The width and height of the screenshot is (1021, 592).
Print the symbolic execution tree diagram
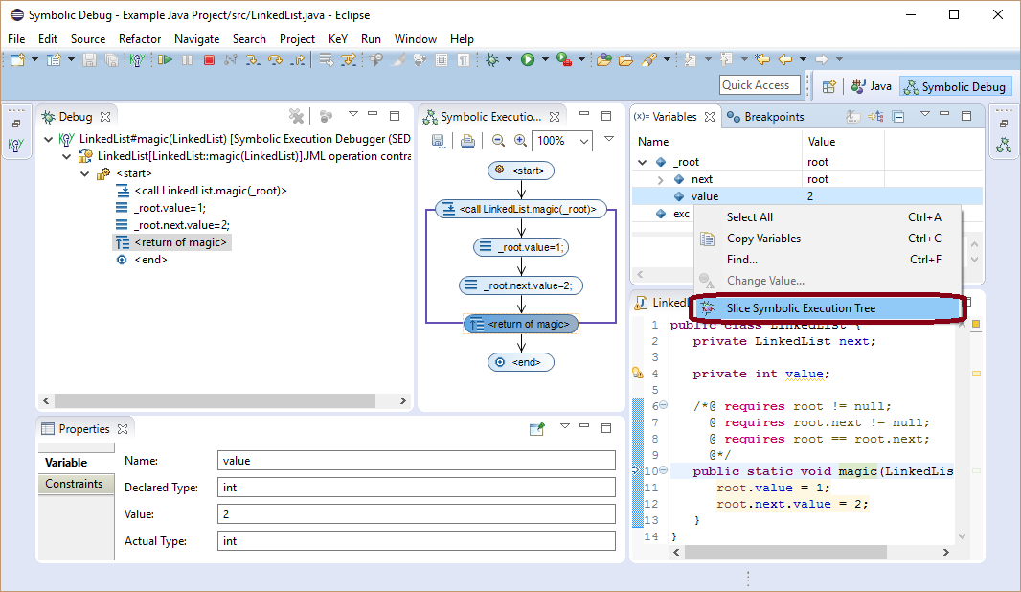click(467, 141)
